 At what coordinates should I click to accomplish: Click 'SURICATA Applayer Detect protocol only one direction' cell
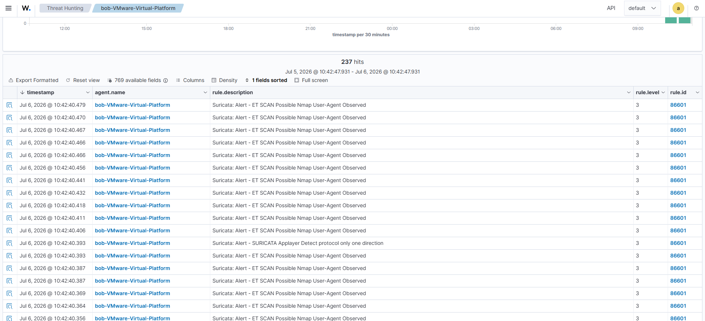coord(298,243)
